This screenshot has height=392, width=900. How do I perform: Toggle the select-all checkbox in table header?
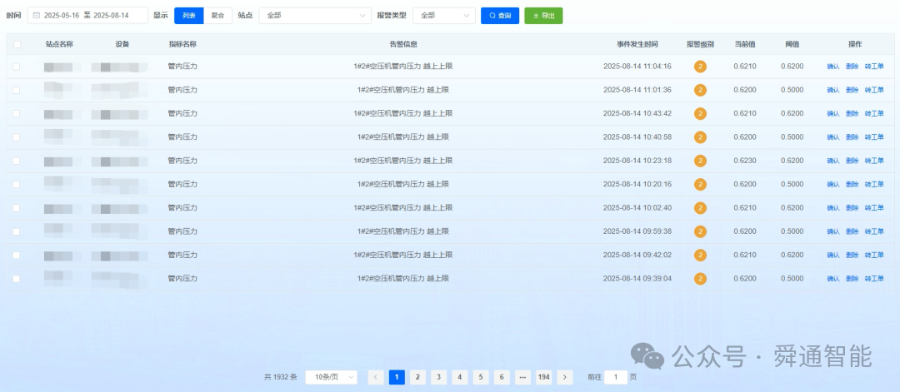[x=17, y=44]
